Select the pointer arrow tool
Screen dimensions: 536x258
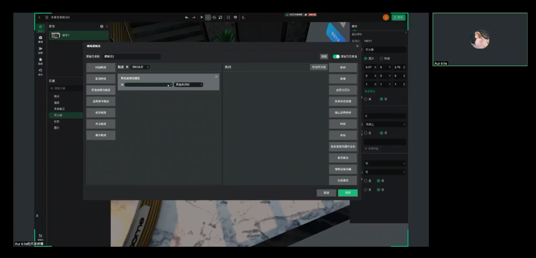(x=202, y=17)
